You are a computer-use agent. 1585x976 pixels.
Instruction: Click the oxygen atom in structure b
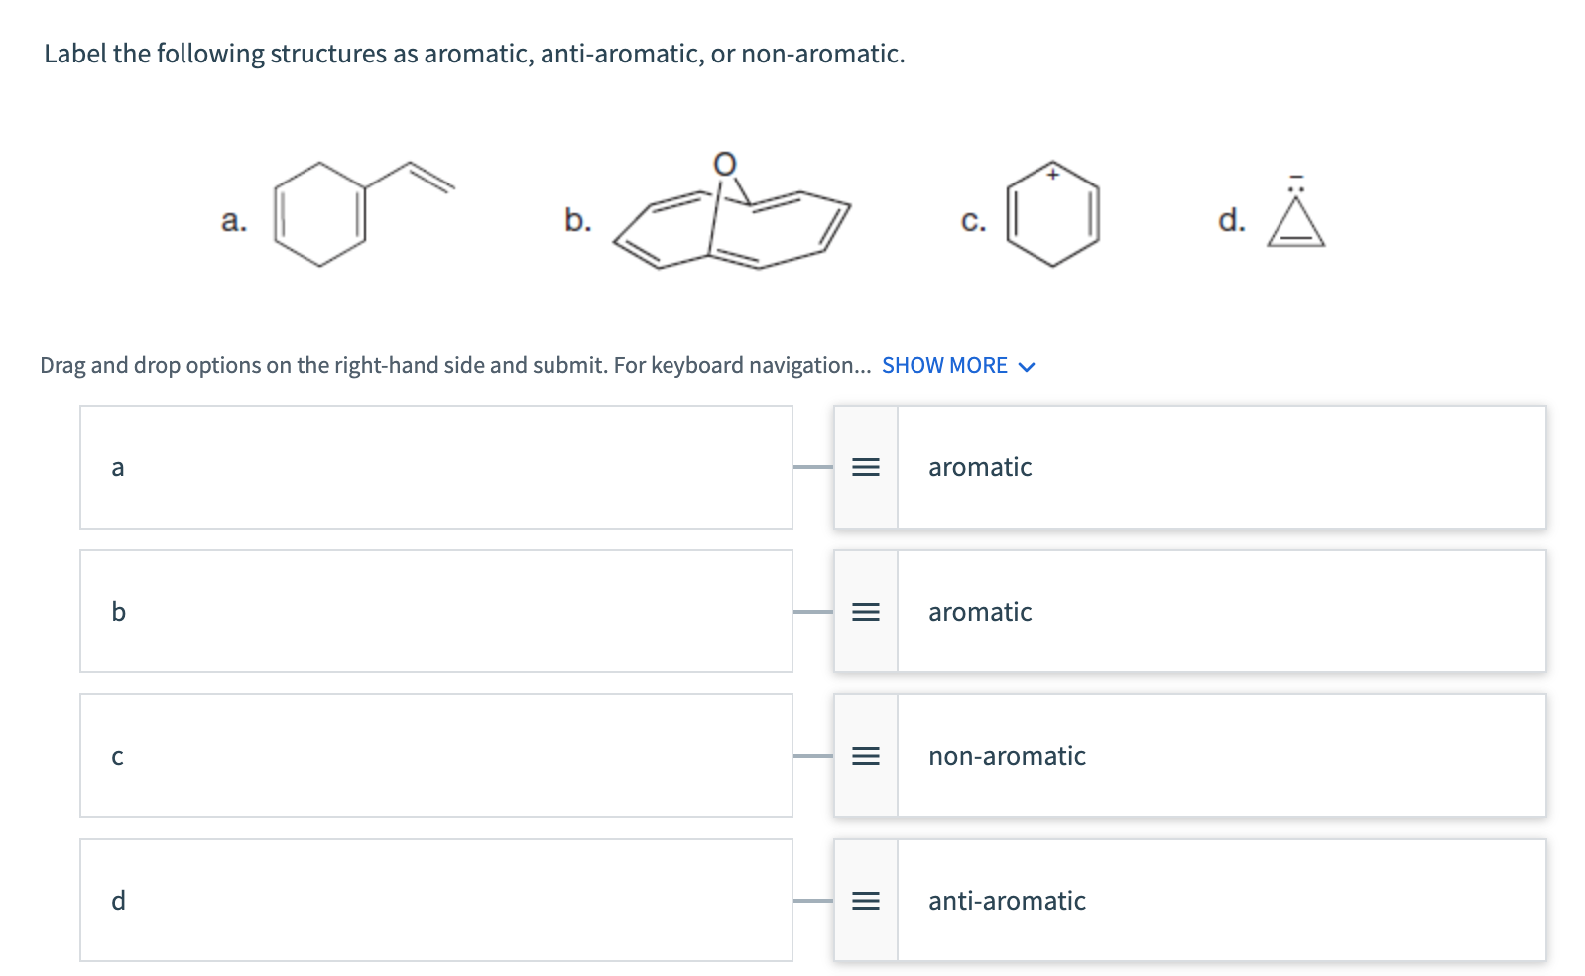pyautogui.click(x=725, y=164)
